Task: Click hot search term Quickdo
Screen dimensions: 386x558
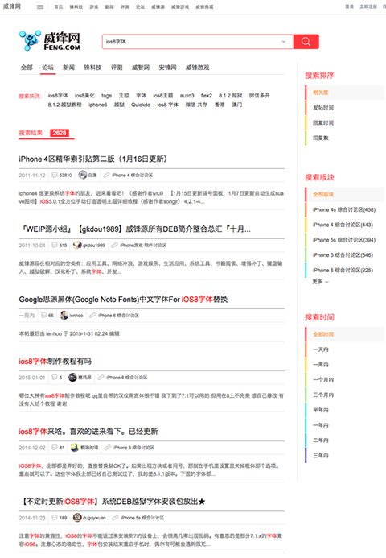Action: (141, 105)
